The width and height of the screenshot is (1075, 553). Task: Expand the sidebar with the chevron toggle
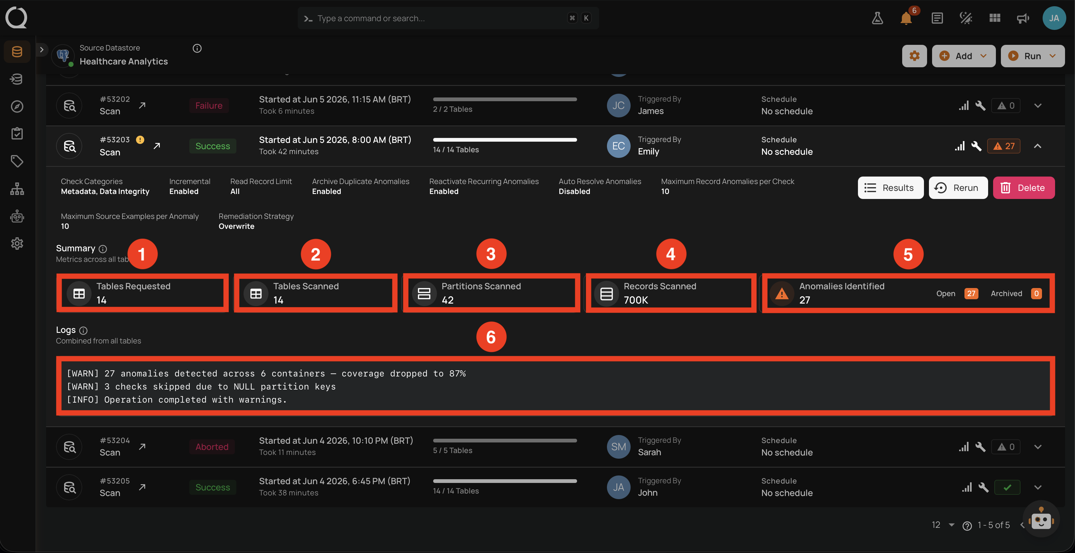coord(41,49)
